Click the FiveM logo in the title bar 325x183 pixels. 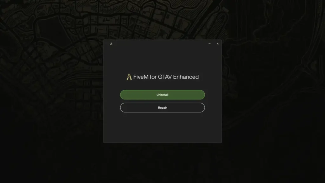click(x=111, y=44)
